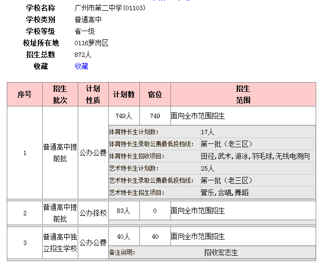
Task: Click total enrollment value 872人
Action: (83, 55)
